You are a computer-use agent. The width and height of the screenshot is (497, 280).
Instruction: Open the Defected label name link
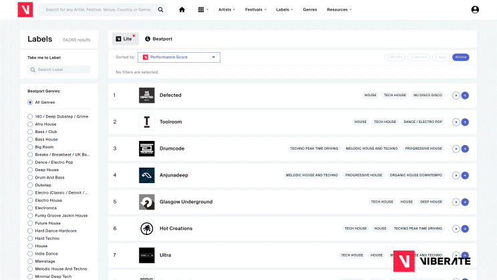pyautogui.click(x=170, y=95)
